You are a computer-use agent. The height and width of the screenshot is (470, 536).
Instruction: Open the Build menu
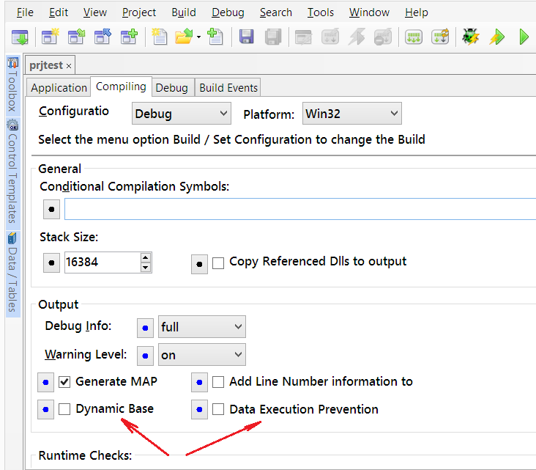point(183,12)
